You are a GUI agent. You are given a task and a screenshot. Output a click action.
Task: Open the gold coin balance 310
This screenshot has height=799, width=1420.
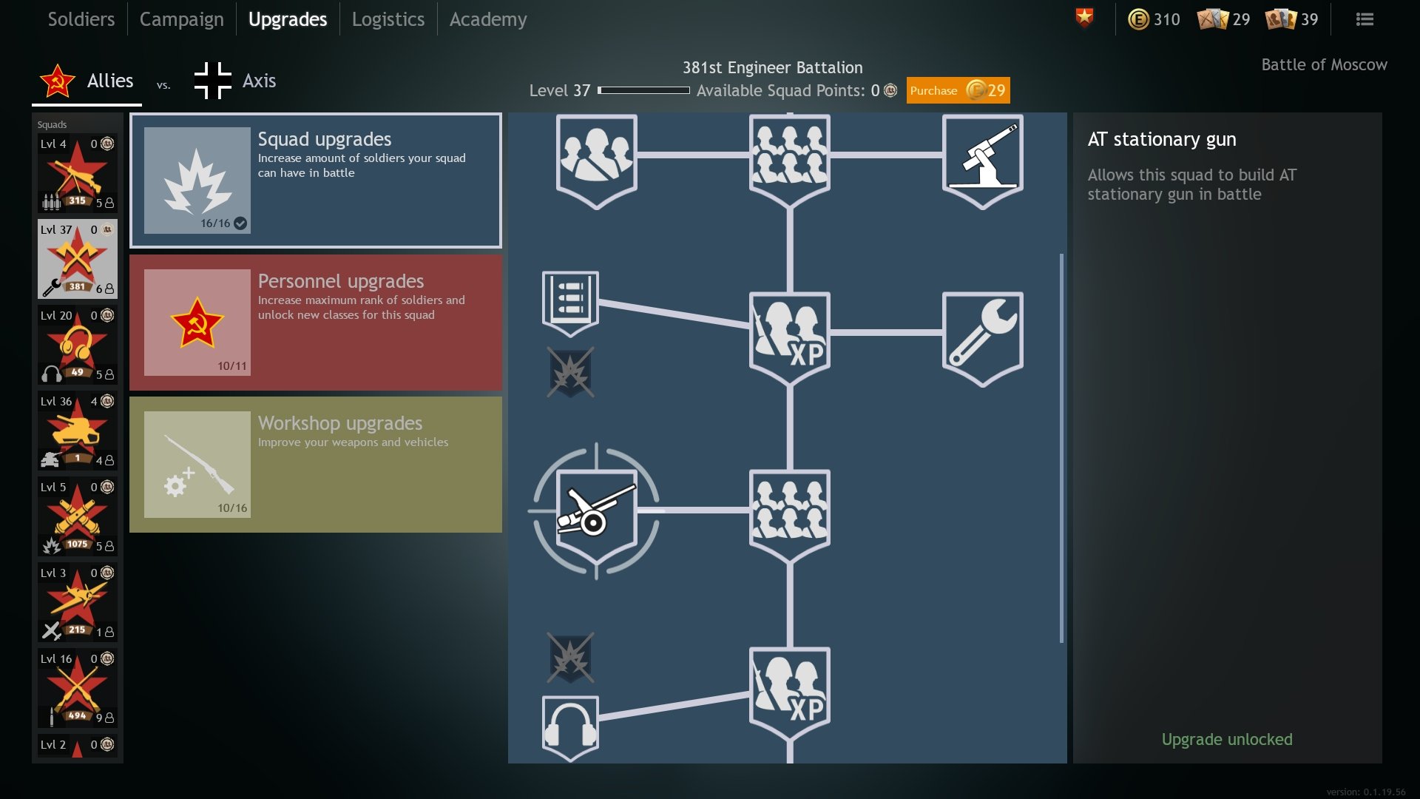[1154, 19]
